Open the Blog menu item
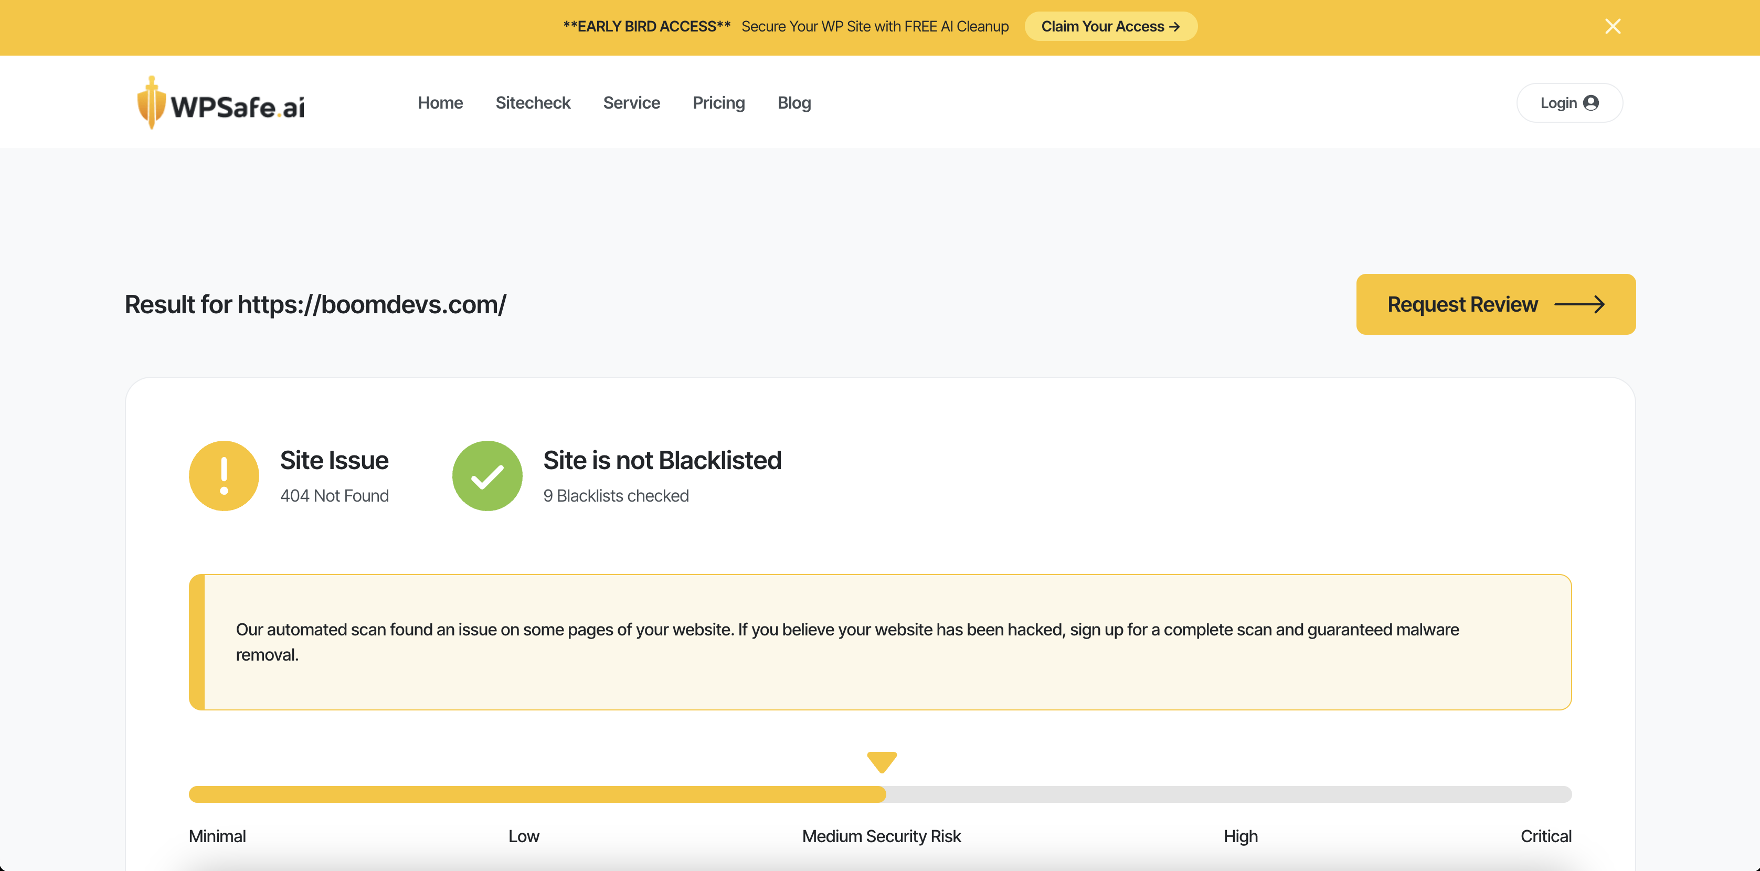 point(794,102)
